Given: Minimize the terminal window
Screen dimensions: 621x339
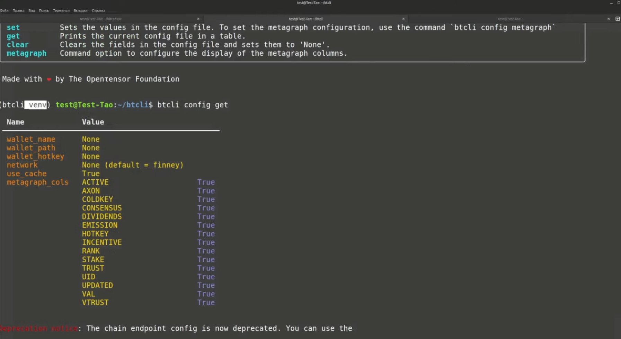Looking at the screenshot, I should click(611, 3).
